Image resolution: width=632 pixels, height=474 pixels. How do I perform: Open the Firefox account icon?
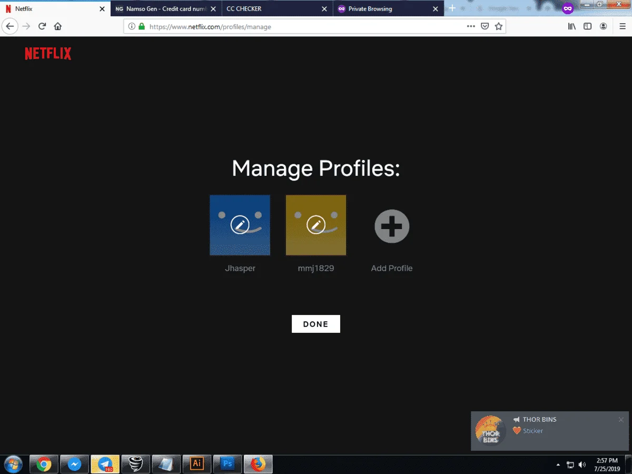[604, 26]
